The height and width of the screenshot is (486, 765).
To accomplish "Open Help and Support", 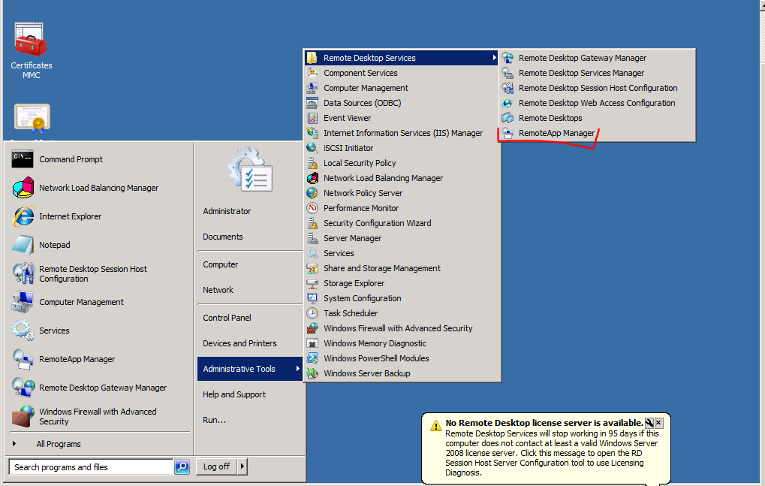I will [x=234, y=394].
